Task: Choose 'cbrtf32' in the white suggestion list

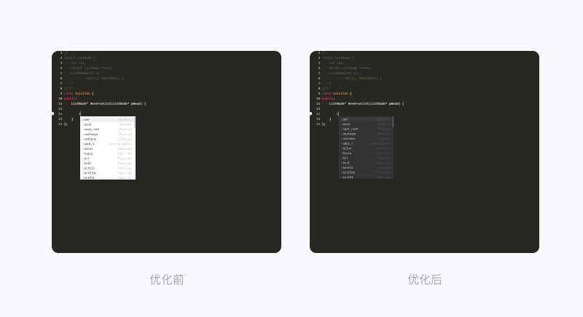Action: coord(107,168)
